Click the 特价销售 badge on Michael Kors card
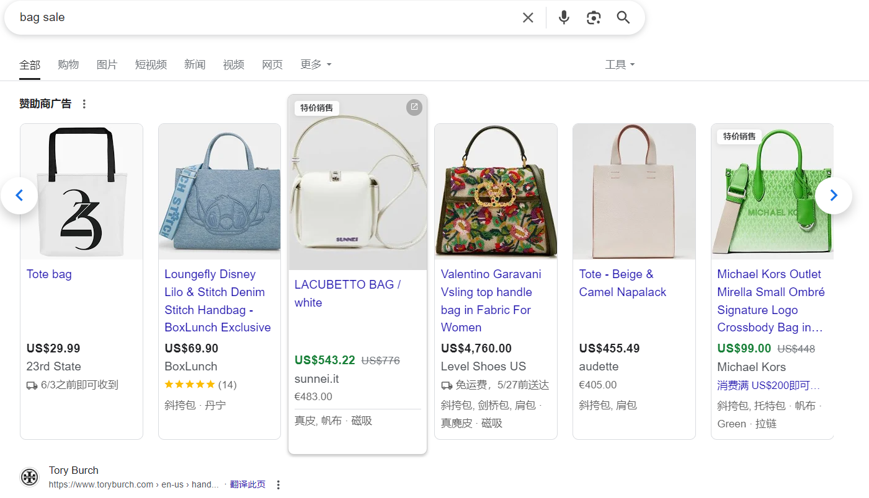 pyautogui.click(x=739, y=136)
